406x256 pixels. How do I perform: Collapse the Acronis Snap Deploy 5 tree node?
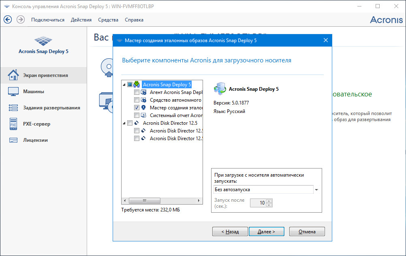[x=124, y=85]
